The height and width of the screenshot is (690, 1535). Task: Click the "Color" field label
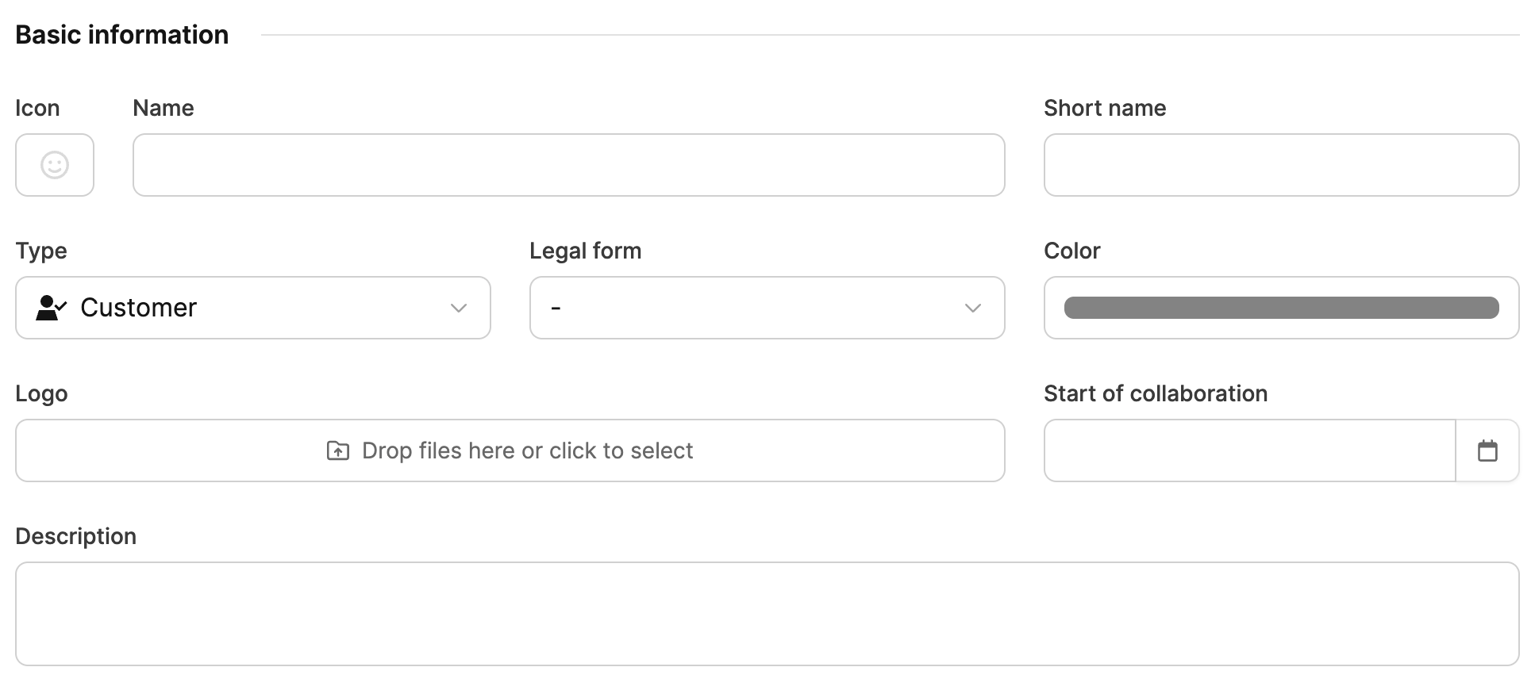click(x=1072, y=251)
